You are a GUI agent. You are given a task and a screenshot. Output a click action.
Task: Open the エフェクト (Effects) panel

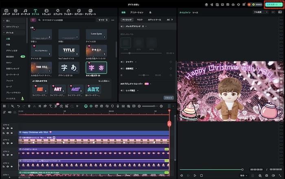tap(58, 12)
